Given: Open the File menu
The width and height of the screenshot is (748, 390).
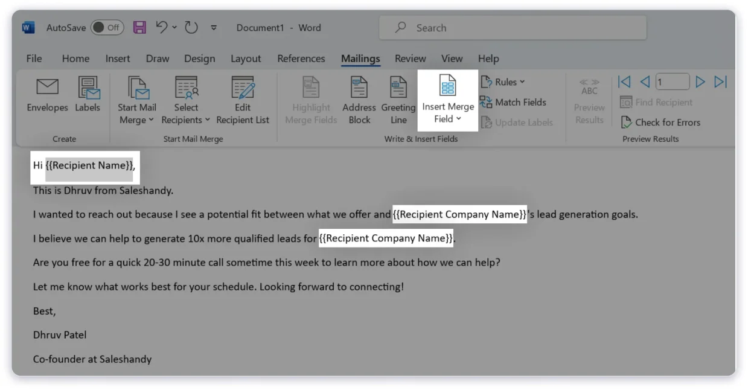Looking at the screenshot, I should [34, 59].
